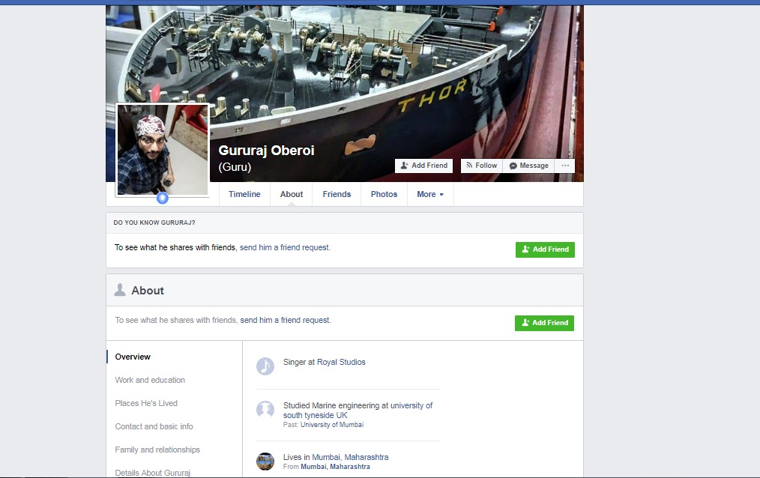Select the About tab

tap(292, 194)
